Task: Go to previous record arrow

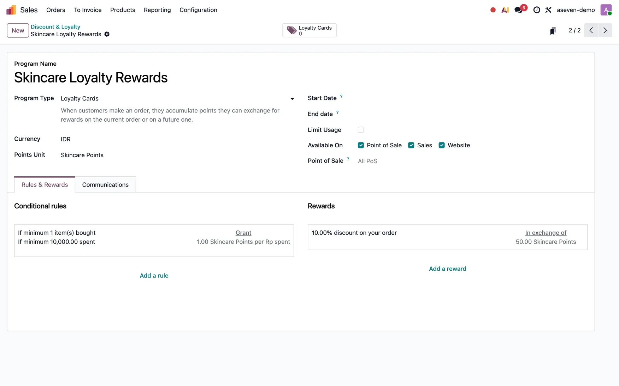Action: [x=591, y=30]
